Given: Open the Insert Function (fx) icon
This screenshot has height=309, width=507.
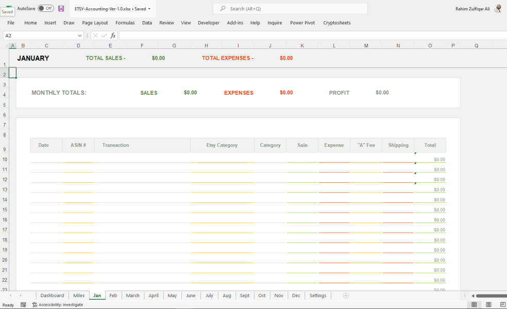Looking at the screenshot, I should pos(113,35).
